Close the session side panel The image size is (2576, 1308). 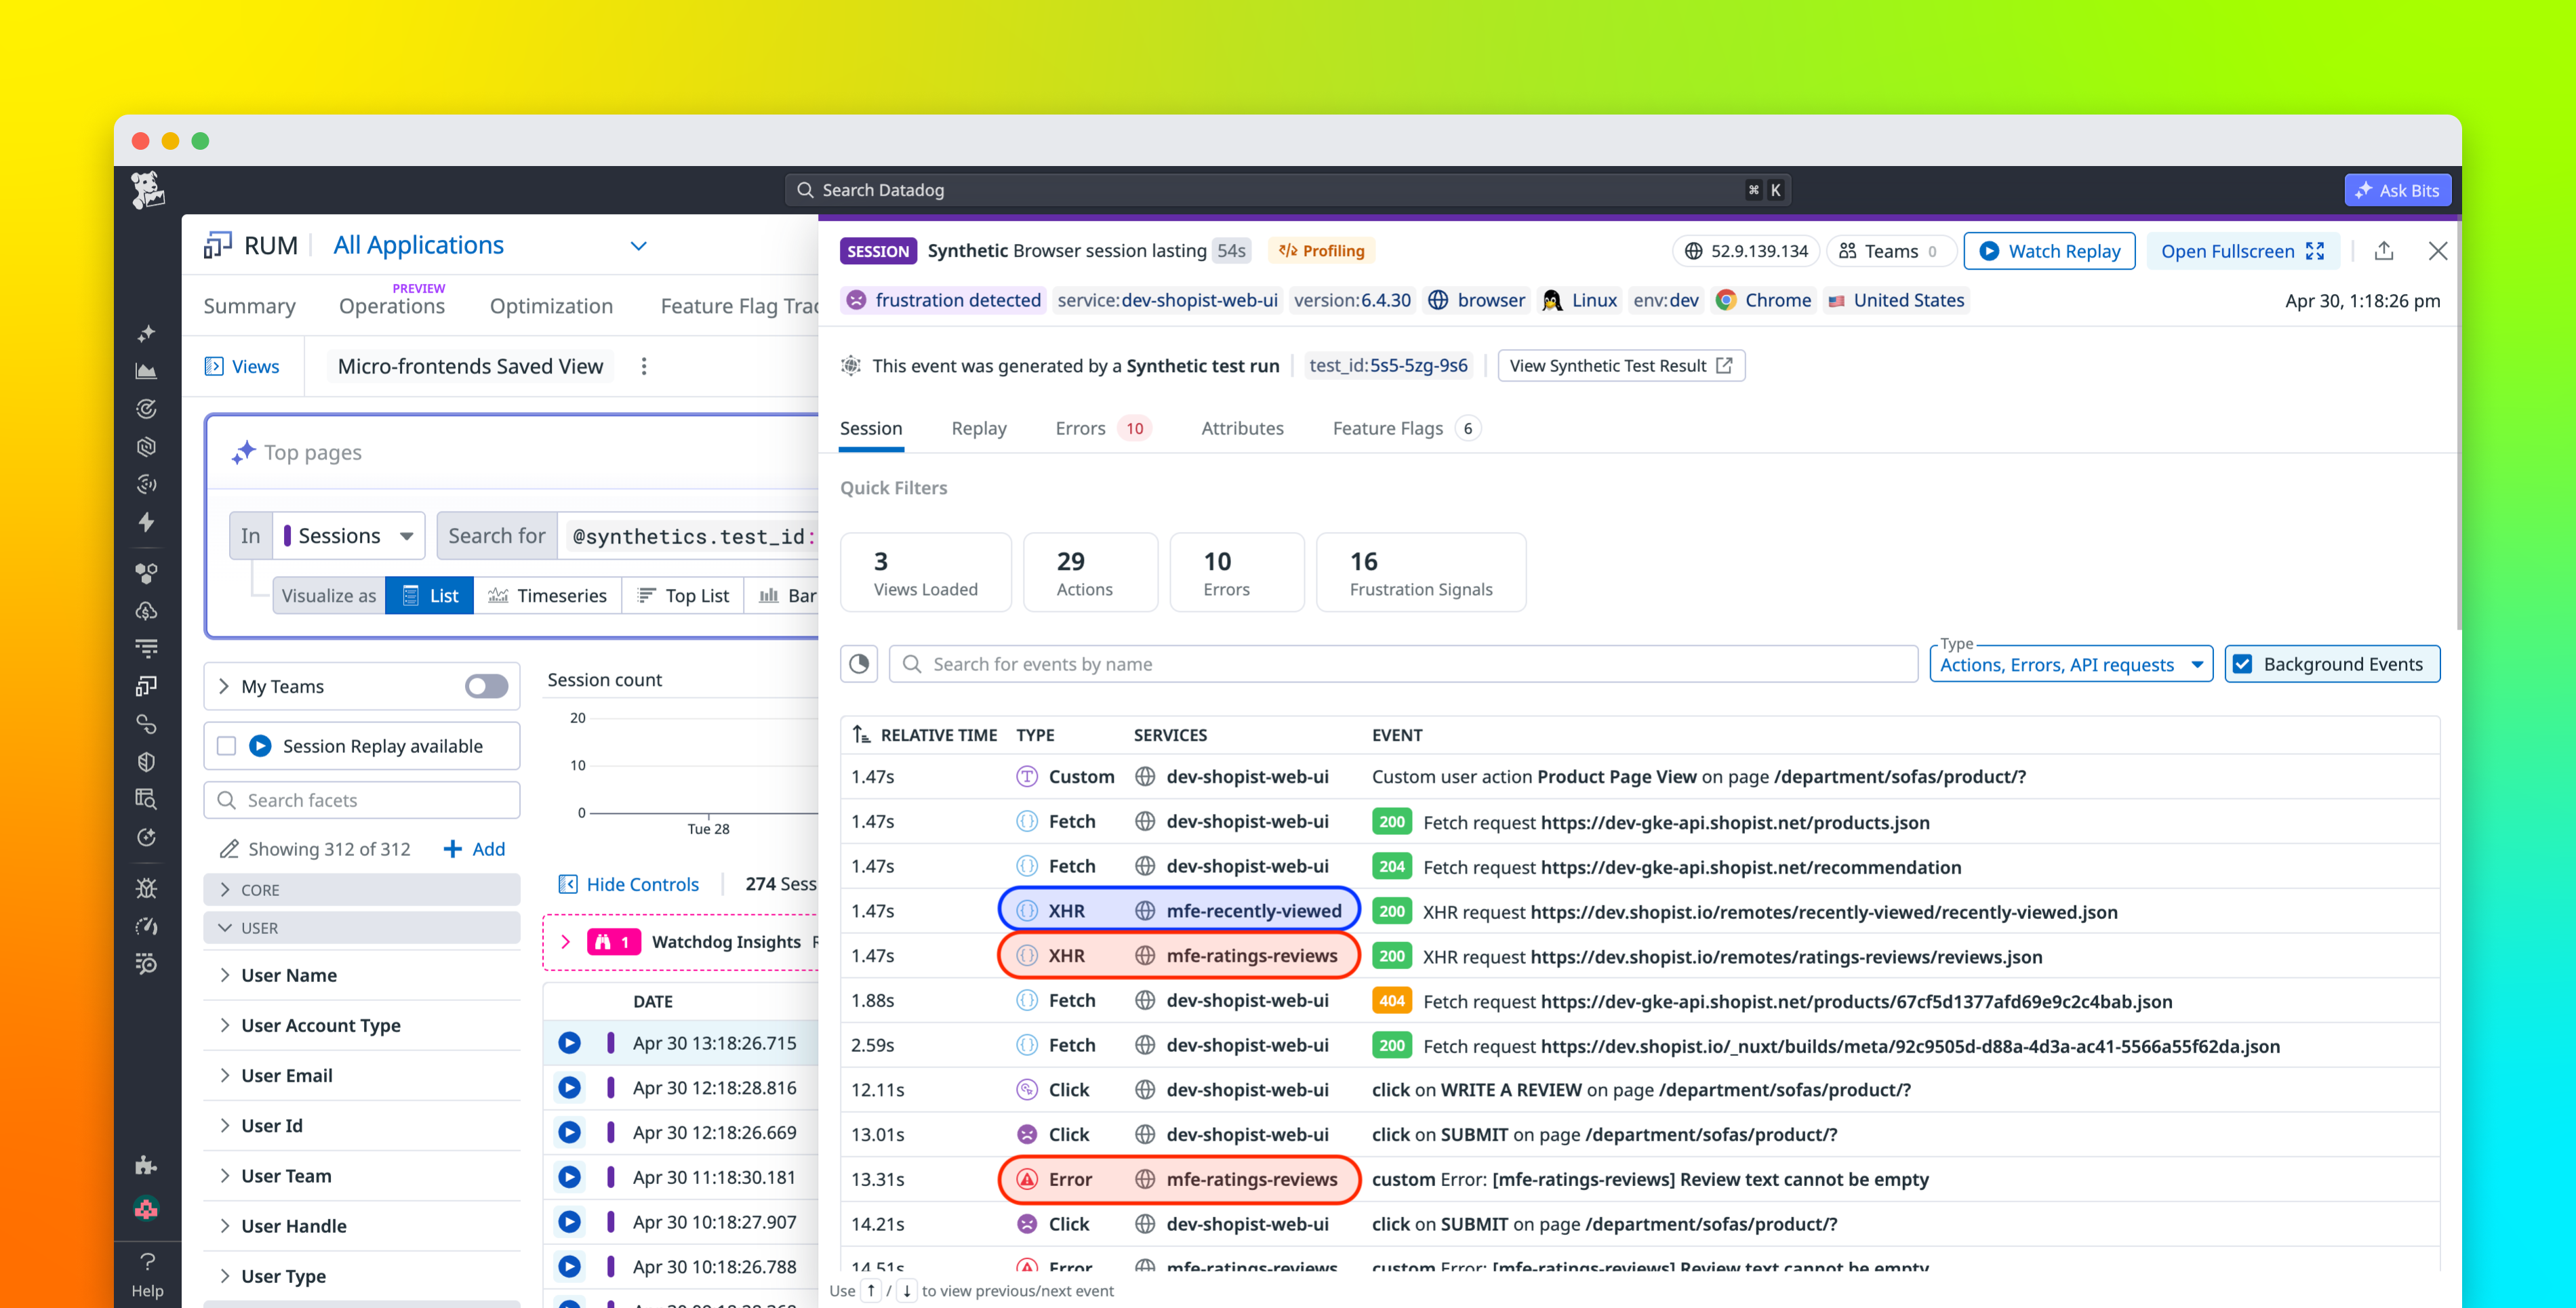point(2438,251)
